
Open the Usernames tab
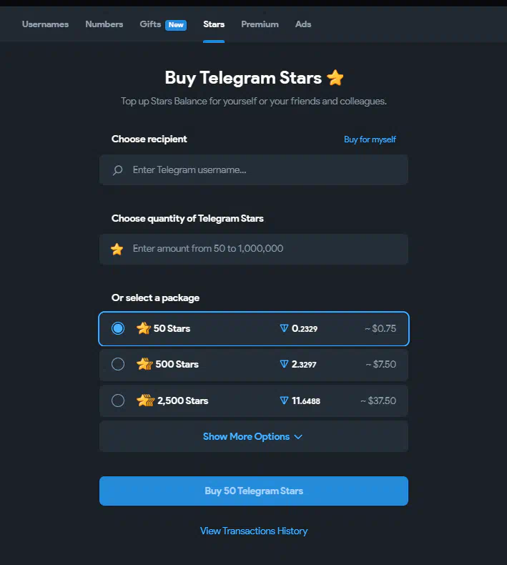pyautogui.click(x=45, y=24)
